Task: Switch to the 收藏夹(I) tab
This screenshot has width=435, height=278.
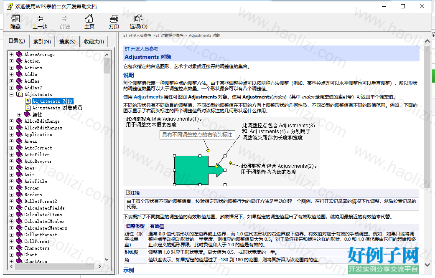Action: click(x=94, y=42)
